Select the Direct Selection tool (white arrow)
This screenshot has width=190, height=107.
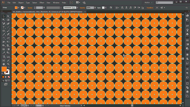click(8, 16)
